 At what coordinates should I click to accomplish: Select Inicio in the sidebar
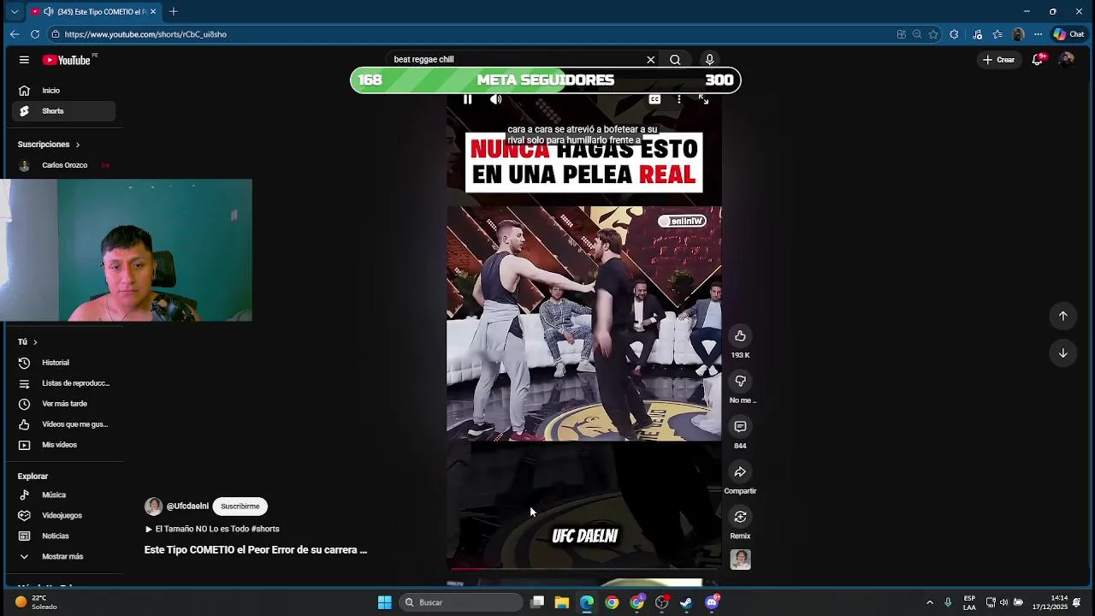pos(64,91)
